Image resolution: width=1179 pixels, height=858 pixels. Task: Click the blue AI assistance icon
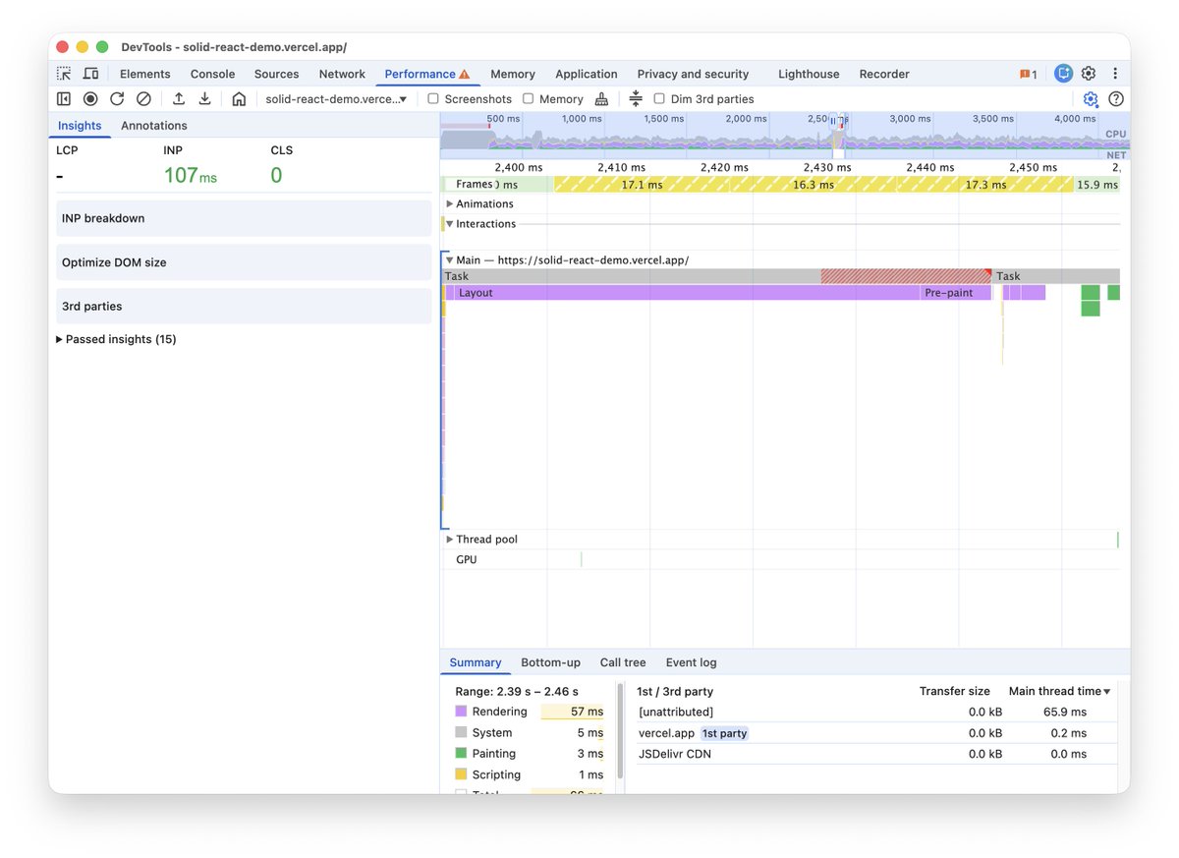[1063, 74]
